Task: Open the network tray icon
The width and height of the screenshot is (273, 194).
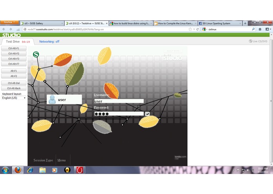Action: (x=243, y=170)
